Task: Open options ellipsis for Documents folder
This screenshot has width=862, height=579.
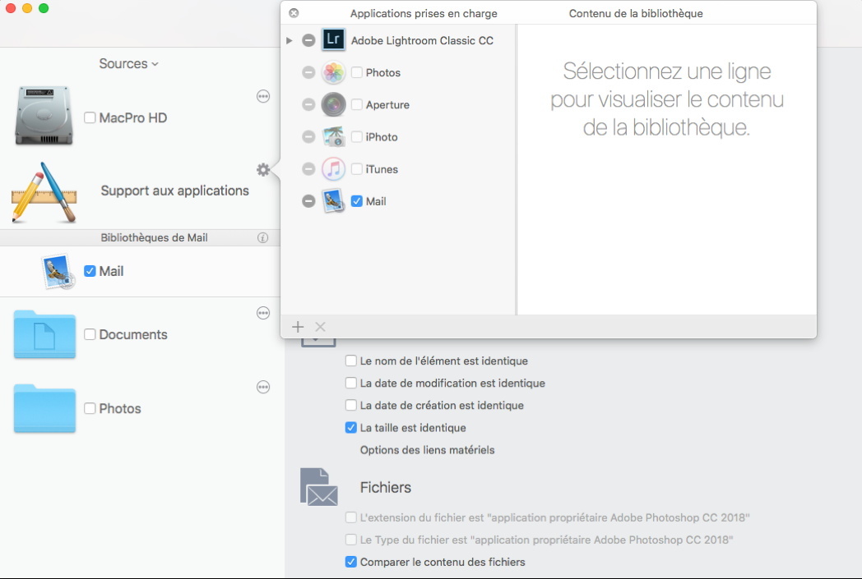Action: point(263,314)
